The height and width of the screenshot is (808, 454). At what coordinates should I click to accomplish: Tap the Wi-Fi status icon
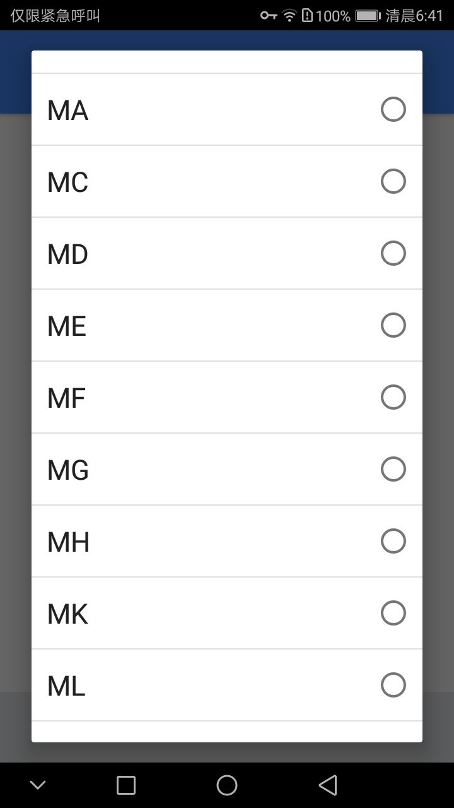(289, 16)
